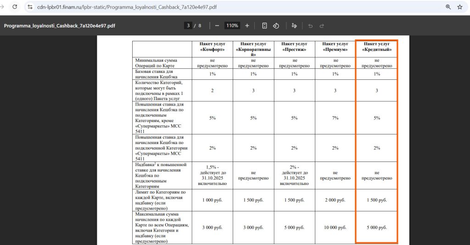Rotate the PDF document counterclockwise
Viewport: 470px width, 245px height.
276,26
